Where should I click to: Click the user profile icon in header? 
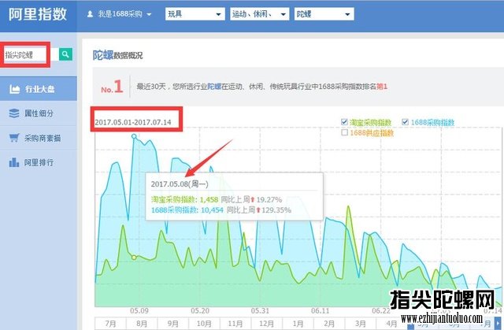(90, 14)
